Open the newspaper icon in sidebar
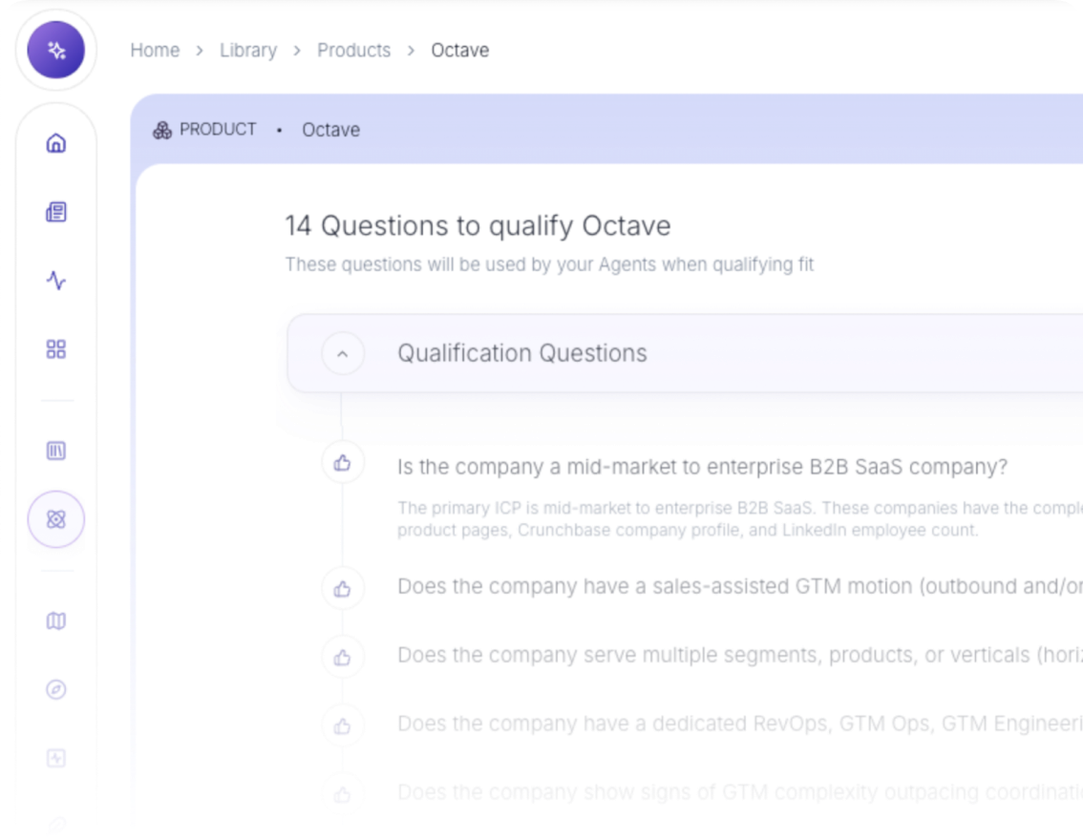The width and height of the screenshot is (1083, 840). (x=56, y=212)
